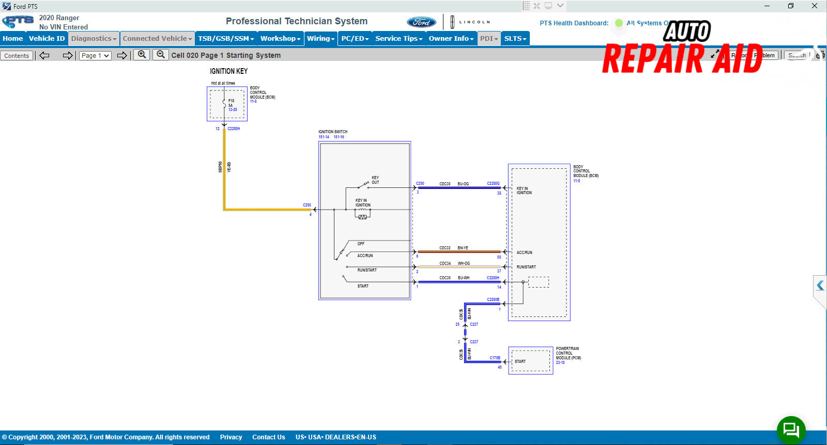This screenshot has width=827, height=445.
Task: Open the Page 1 selector
Action: 95,55
